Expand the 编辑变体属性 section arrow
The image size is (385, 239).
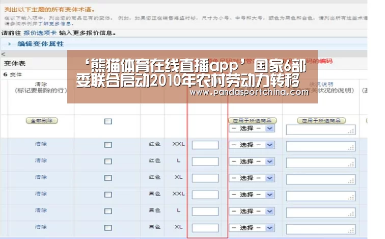point(10,44)
